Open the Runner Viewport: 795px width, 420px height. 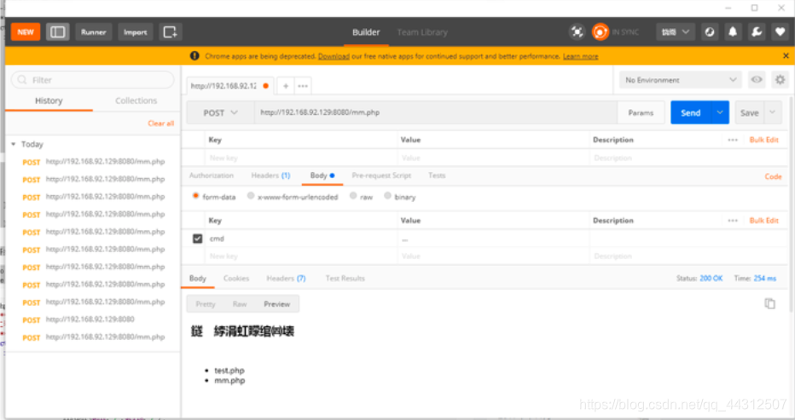click(x=94, y=32)
